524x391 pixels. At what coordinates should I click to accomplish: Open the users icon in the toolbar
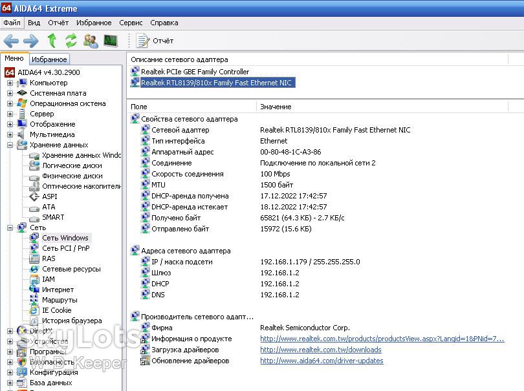91,41
